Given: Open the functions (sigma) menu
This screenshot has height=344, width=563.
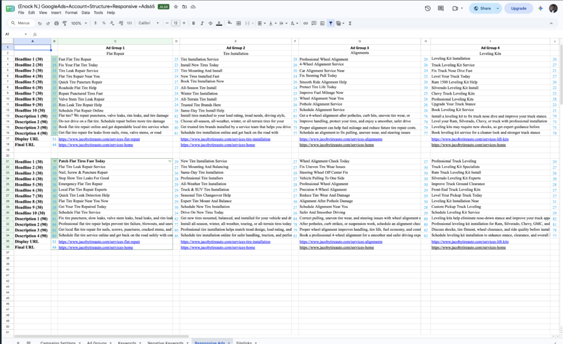Looking at the screenshot, I should [350, 23].
